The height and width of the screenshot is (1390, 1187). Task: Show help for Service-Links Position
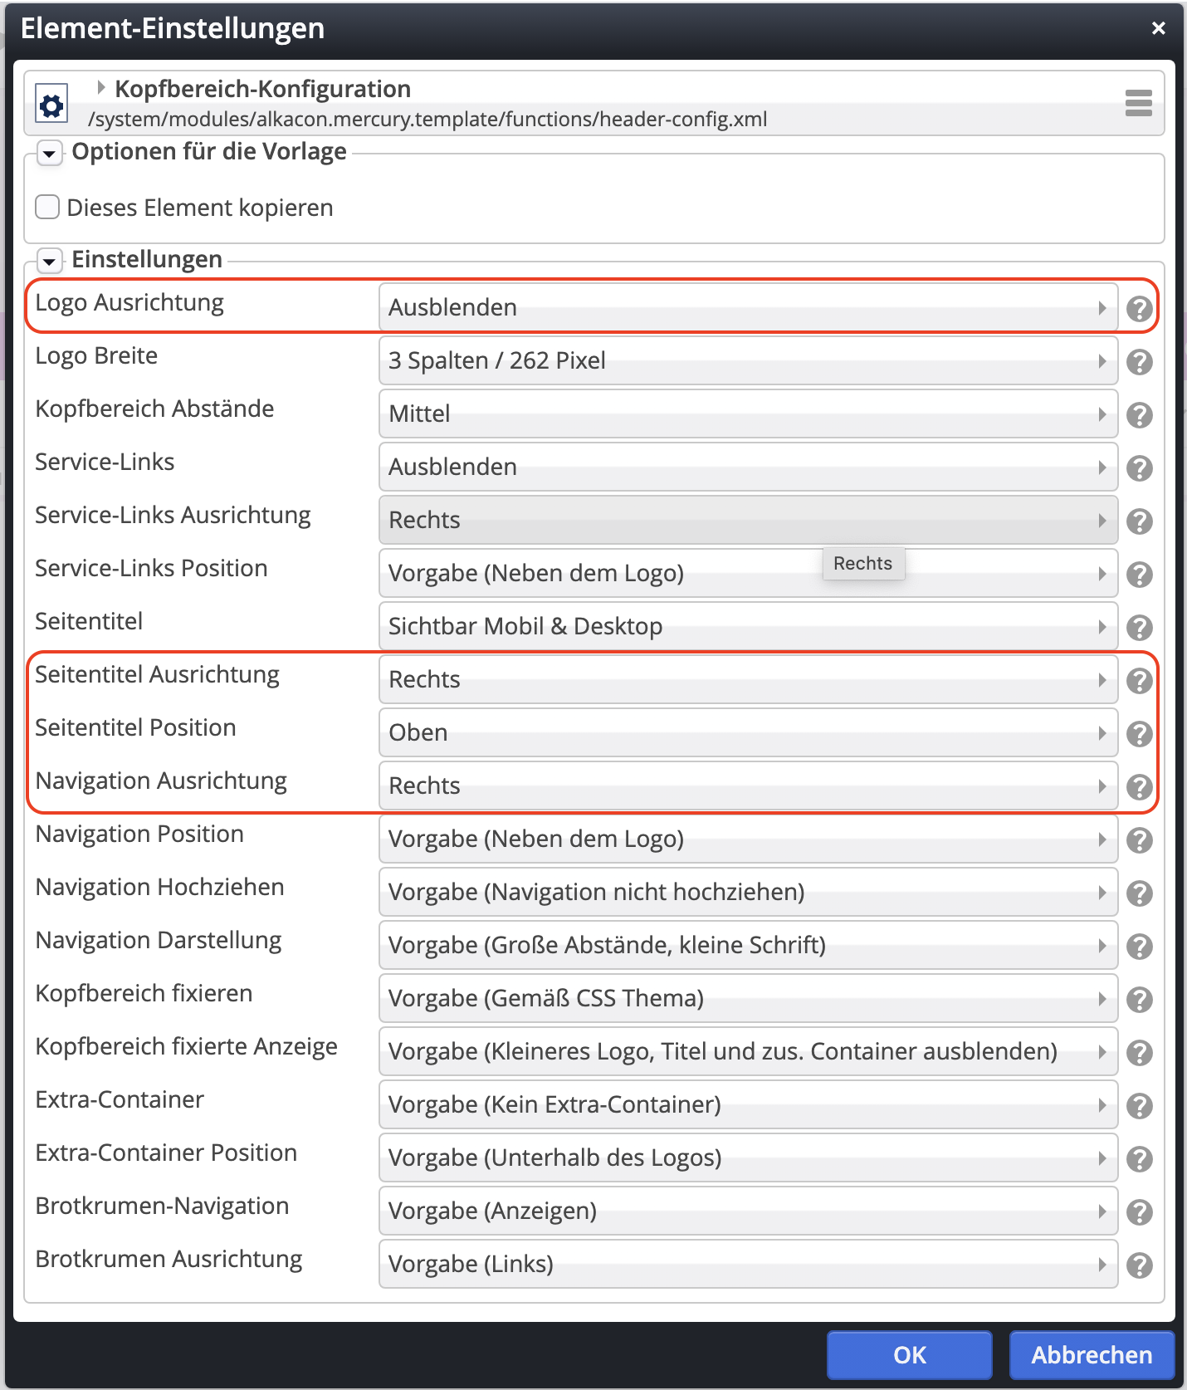pos(1140,575)
